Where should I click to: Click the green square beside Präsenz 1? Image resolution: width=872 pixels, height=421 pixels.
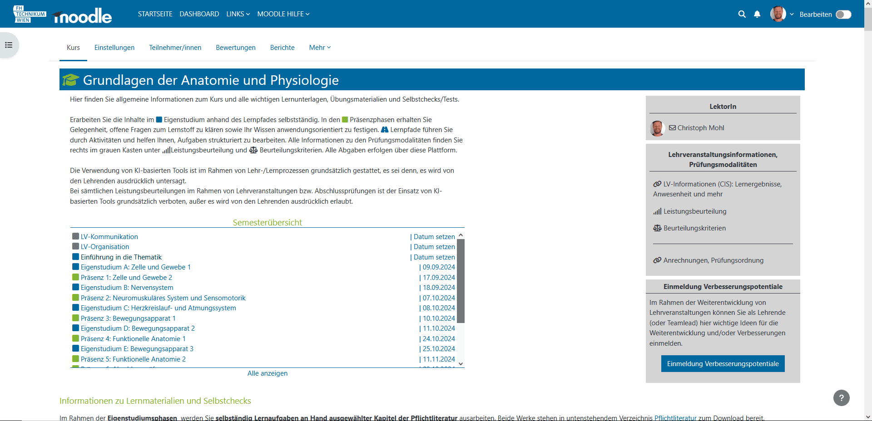click(x=76, y=277)
